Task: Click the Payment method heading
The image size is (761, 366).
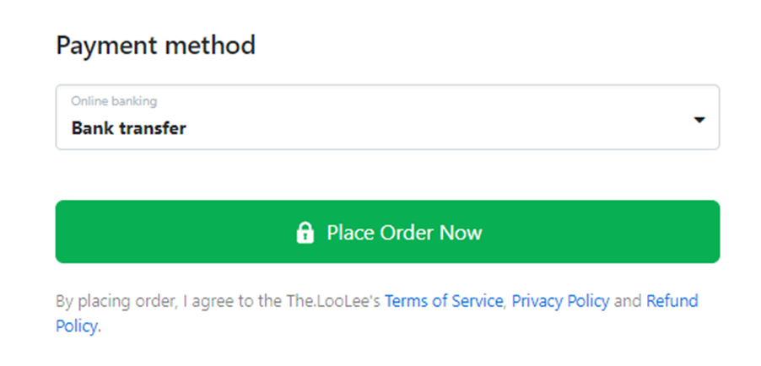Action: tap(155, 45)
